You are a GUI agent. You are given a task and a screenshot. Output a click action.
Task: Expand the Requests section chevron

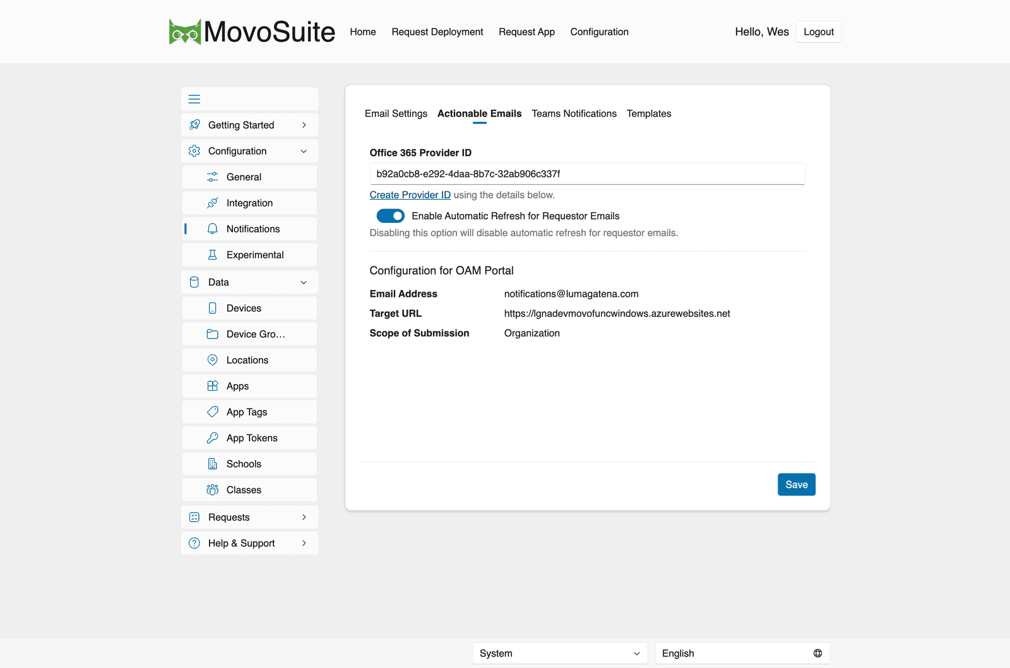(x=304, y=517)
